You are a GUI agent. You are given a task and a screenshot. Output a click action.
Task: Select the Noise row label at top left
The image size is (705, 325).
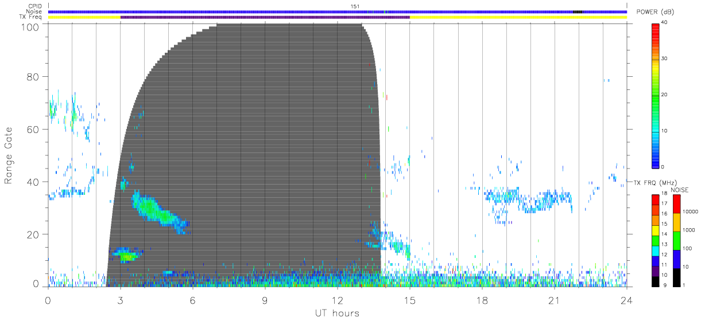[x=34, y=11]
